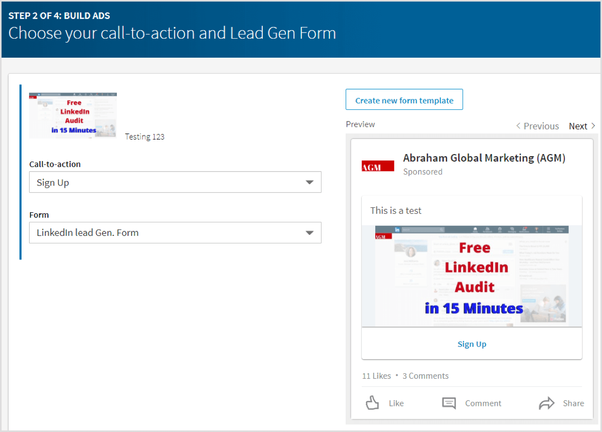The height and width of the screenshot is (432, 602).
Task: Click the Share arrow icon
Action: coord(546,403)
